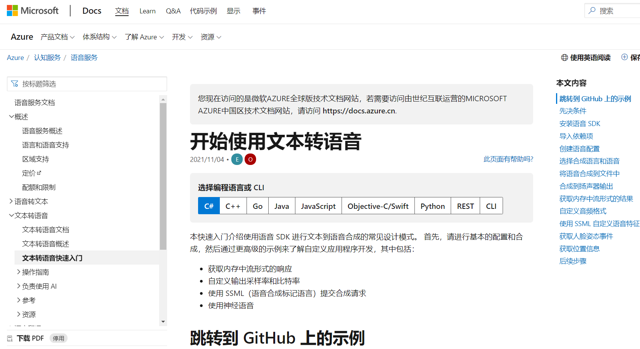
Task: Click the sidebar scroll up arrow
Action: pyautogui.click(x=163, y=99)
